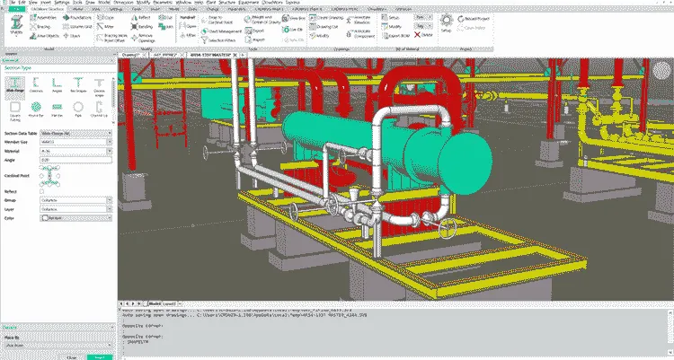Select the middle-right cardinal point
This screenshot has width=674, height=360.
58,176
